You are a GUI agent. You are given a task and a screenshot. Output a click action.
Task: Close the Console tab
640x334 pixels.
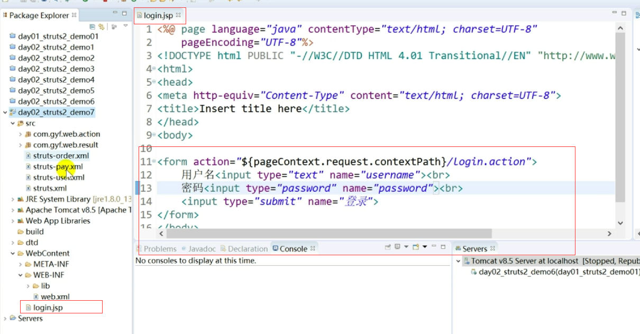click(313, 248)
